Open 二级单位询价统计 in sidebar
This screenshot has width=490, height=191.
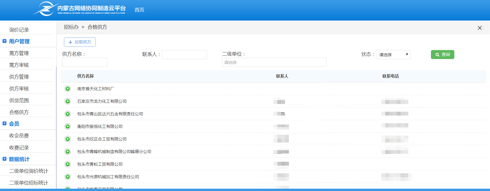pyautogui.click(x=29, y=171)
